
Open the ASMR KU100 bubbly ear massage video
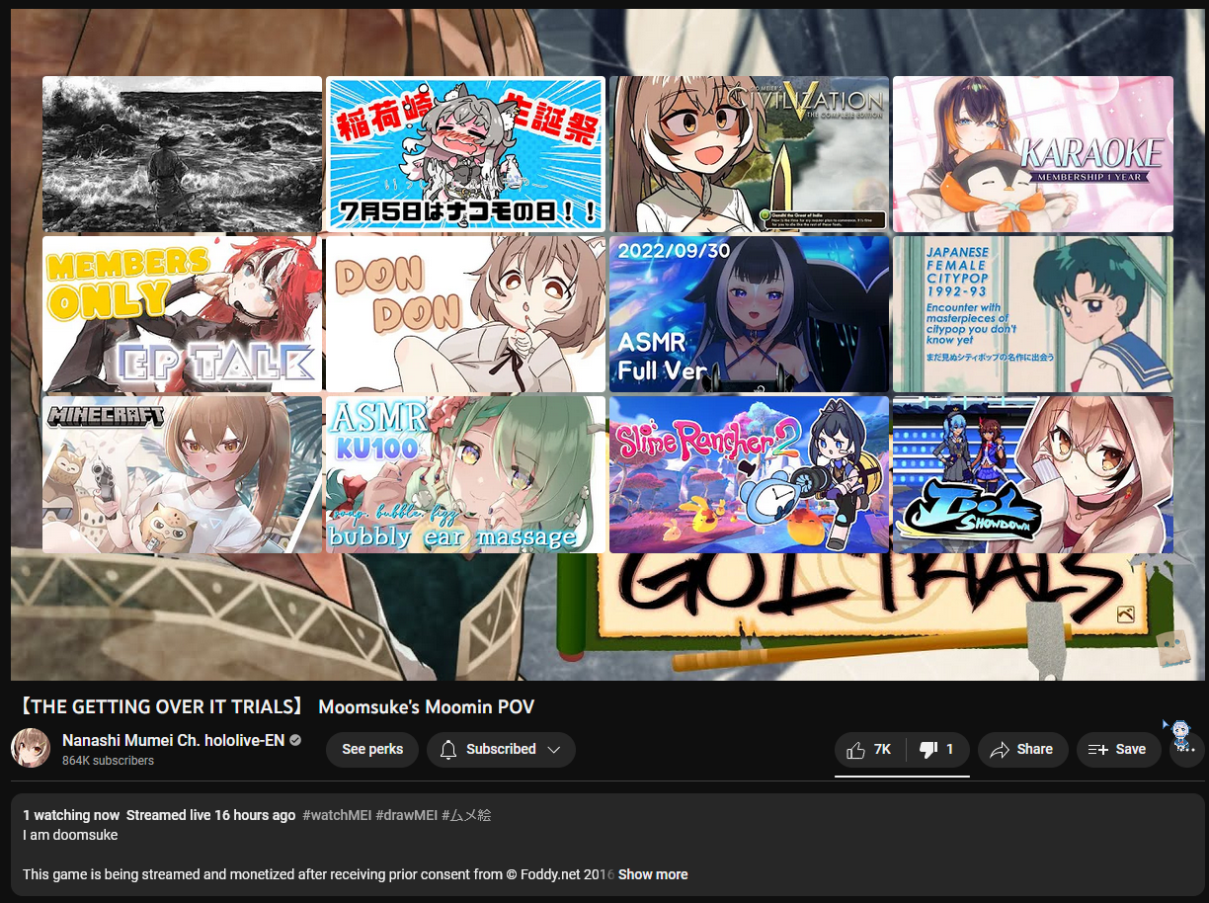tap(465, 474)
